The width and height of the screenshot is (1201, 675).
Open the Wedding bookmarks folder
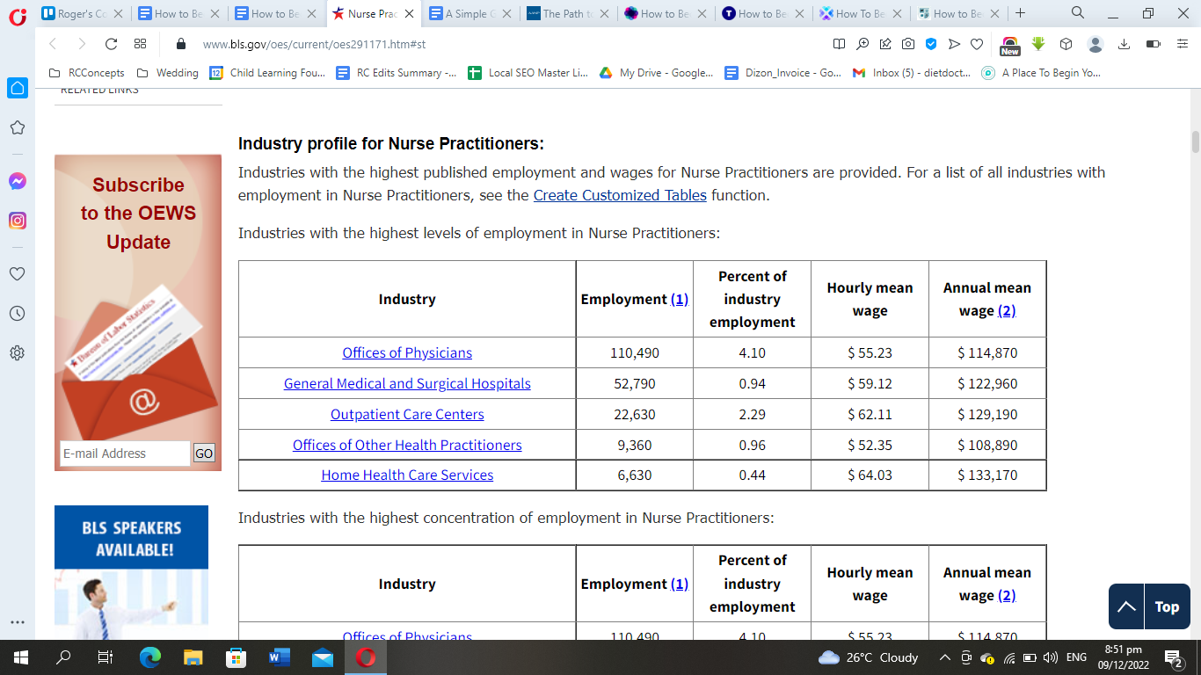[167, 73]
